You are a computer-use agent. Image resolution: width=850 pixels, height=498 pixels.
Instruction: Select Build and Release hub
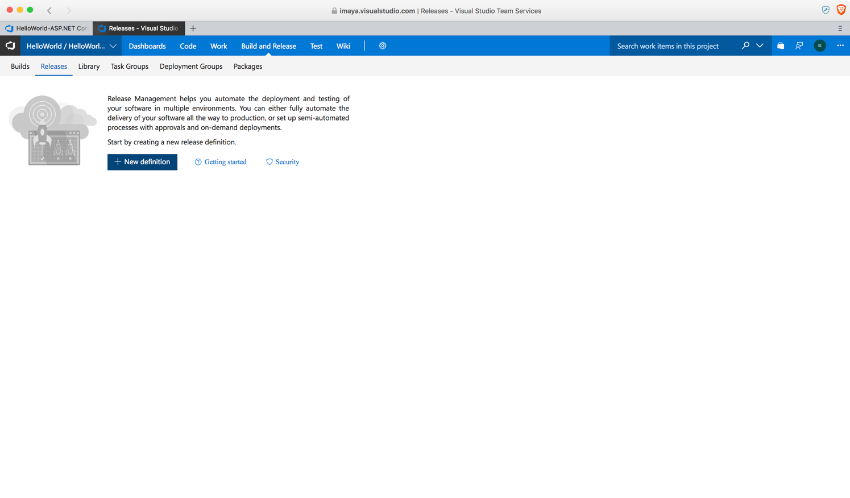pos(268,46)
